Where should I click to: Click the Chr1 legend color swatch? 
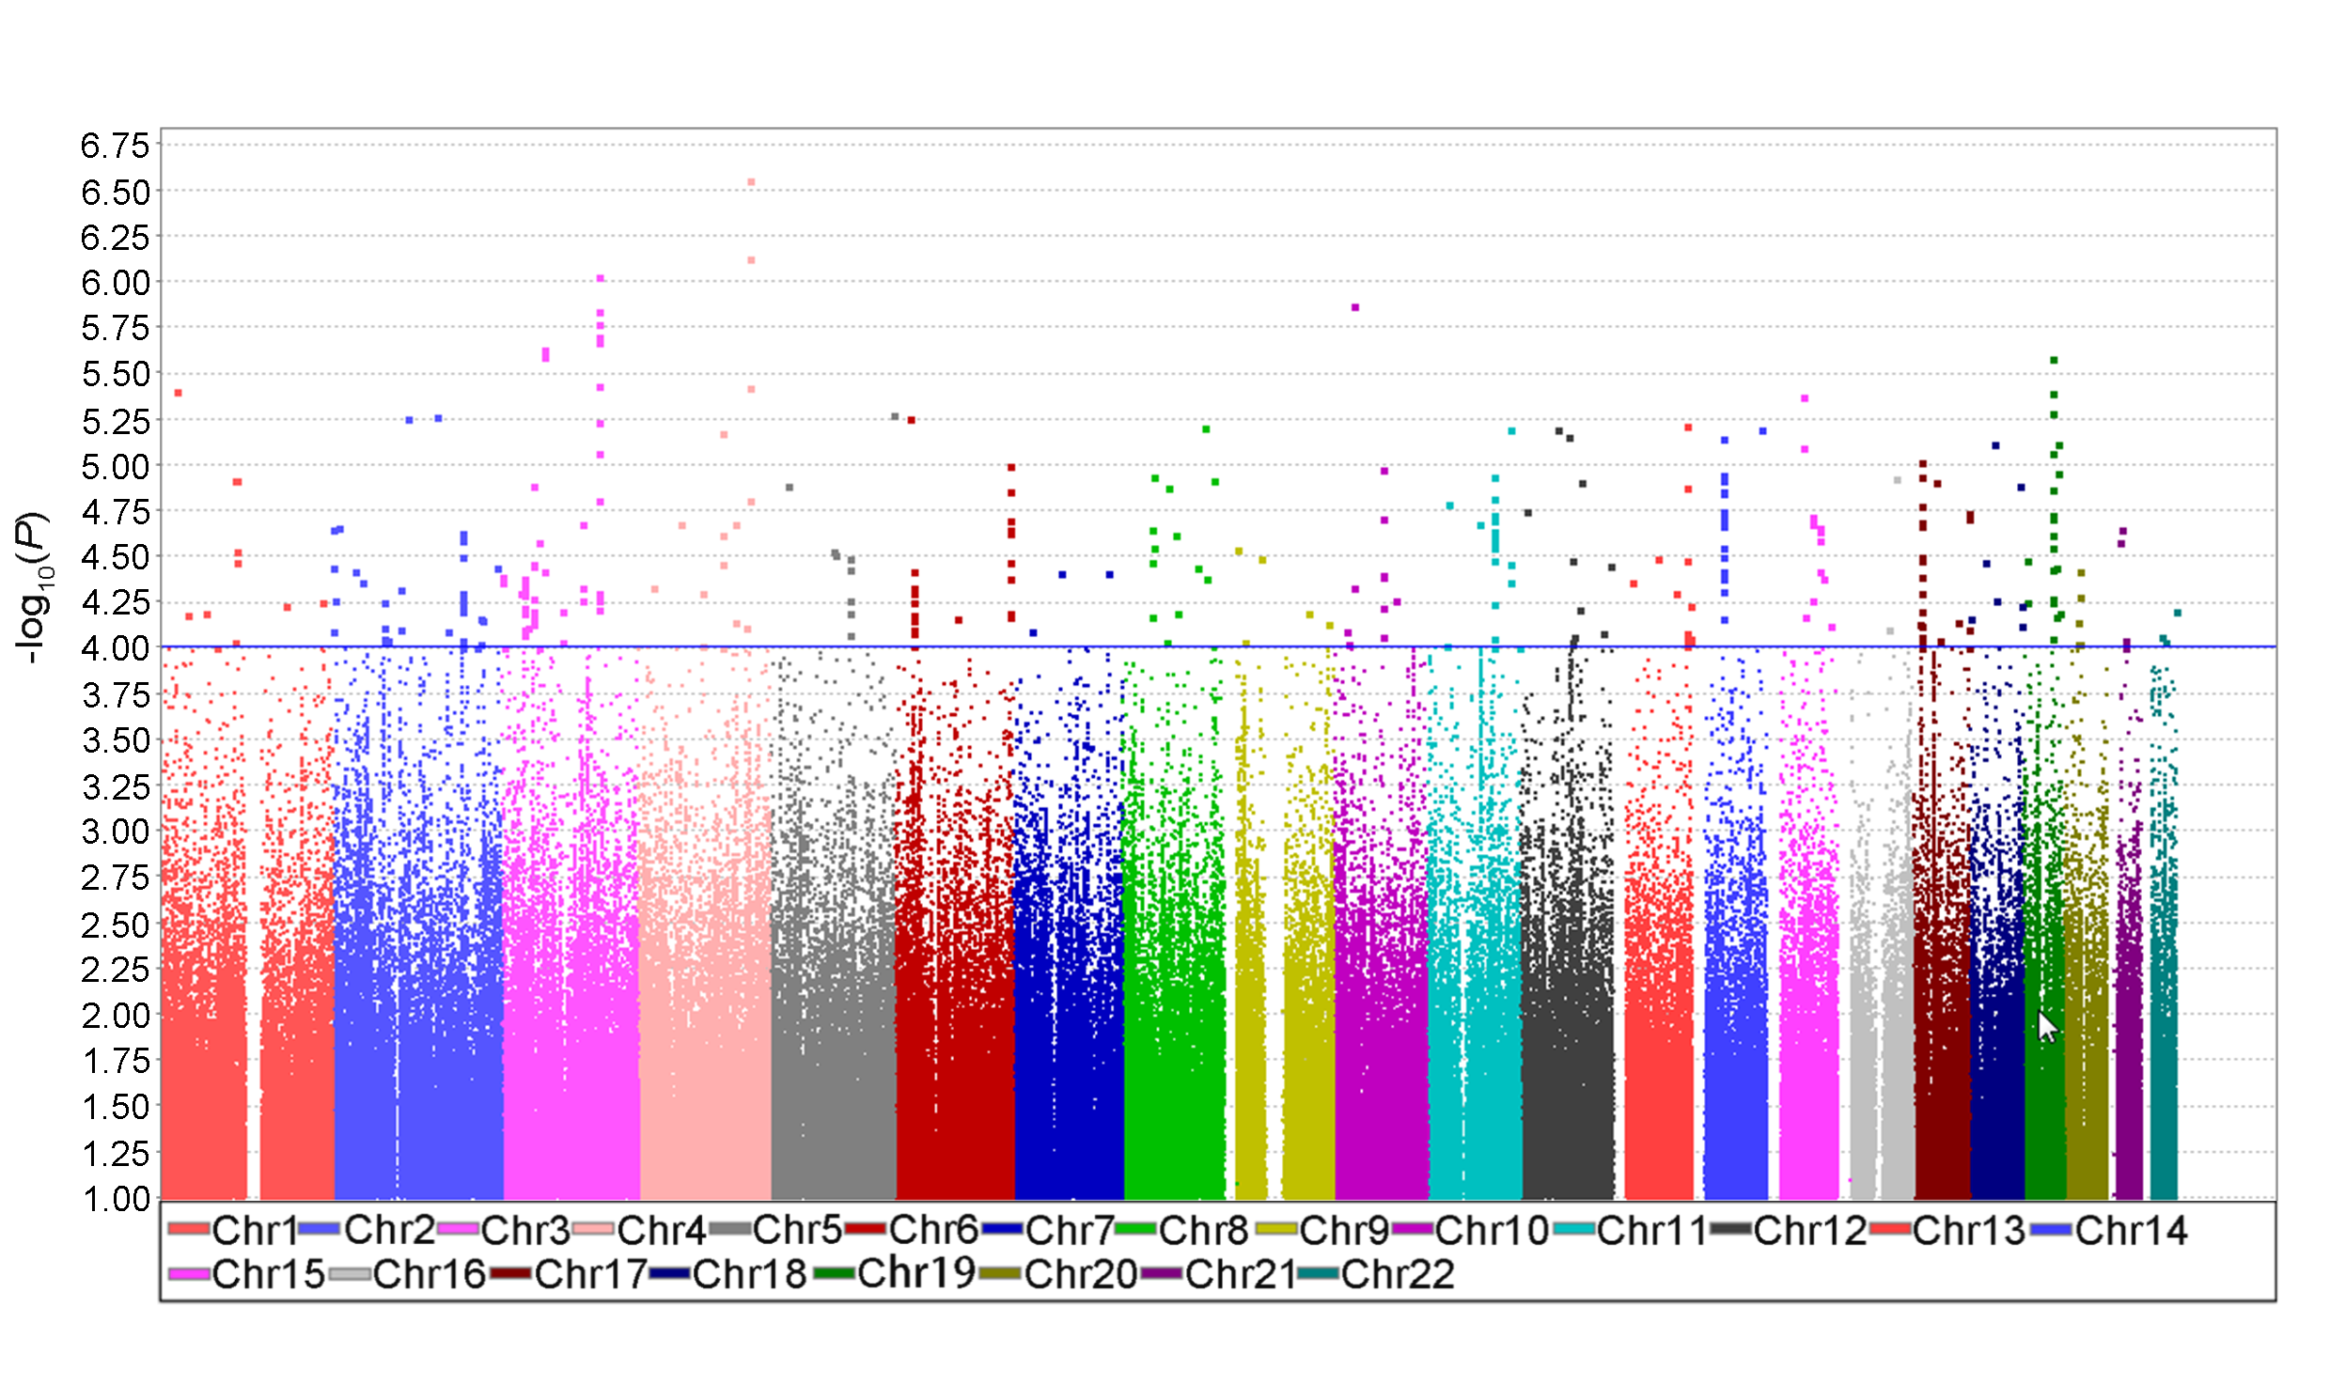(188, 1229)
